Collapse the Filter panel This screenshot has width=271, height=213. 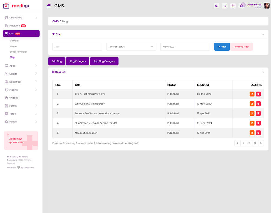pos(263,34)
